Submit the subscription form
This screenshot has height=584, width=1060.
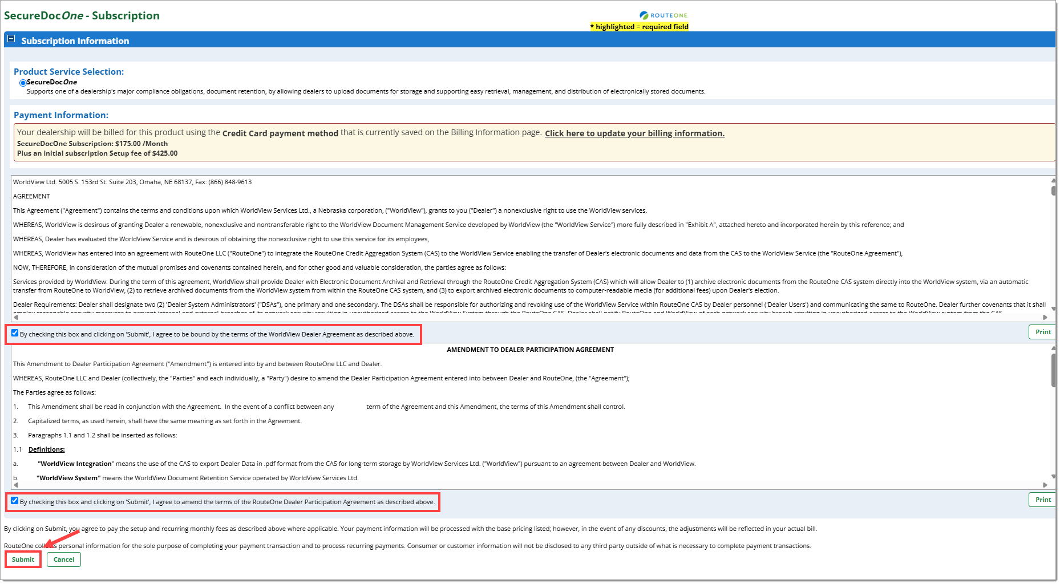(x=23, y=559)
